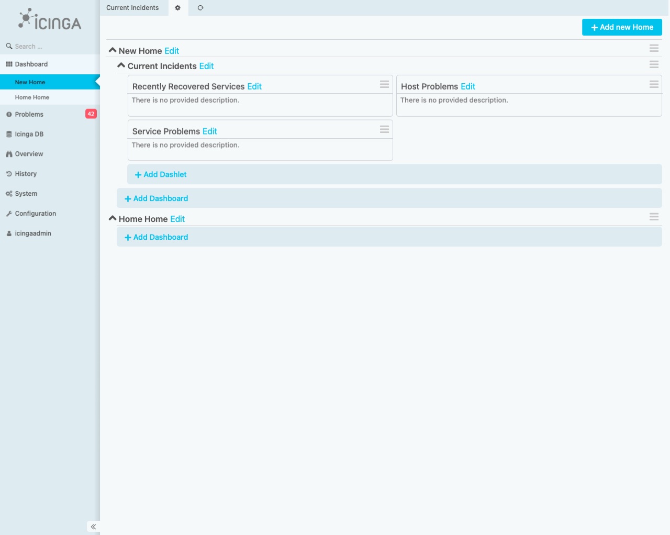Click the Recently Recovered Services drag handle

click(x=385, y=84)
